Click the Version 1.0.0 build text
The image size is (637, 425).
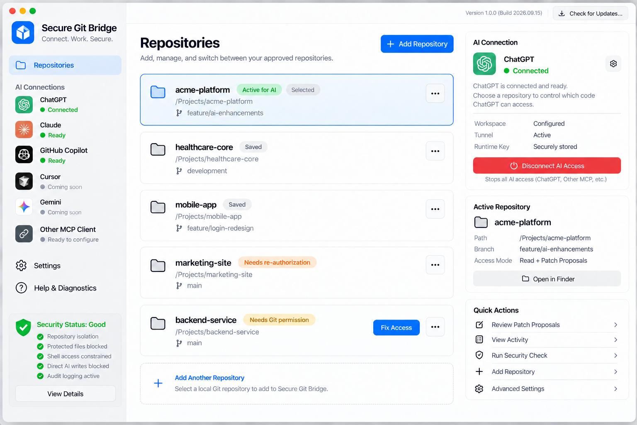[503, 13]
